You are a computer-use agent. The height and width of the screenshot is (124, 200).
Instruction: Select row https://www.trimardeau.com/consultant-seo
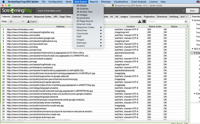(93, 44)
